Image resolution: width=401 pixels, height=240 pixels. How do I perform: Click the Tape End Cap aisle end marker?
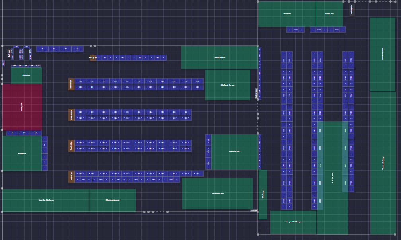pos(71,84)
